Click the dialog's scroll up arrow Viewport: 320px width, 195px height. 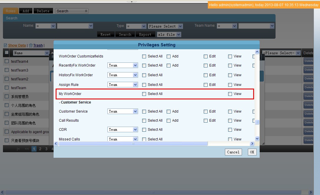click(x=257, y=52)
